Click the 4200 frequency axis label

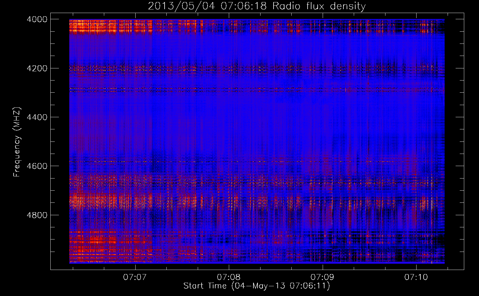point(37,68)
